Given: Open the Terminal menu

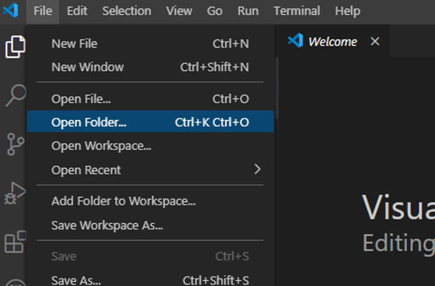Looking at the screenshot, I should [297, 11].
